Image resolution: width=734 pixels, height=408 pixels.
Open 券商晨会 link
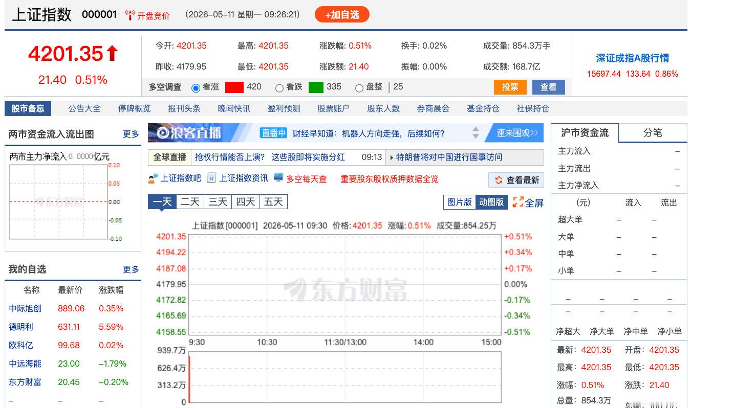tap(433, 108)
